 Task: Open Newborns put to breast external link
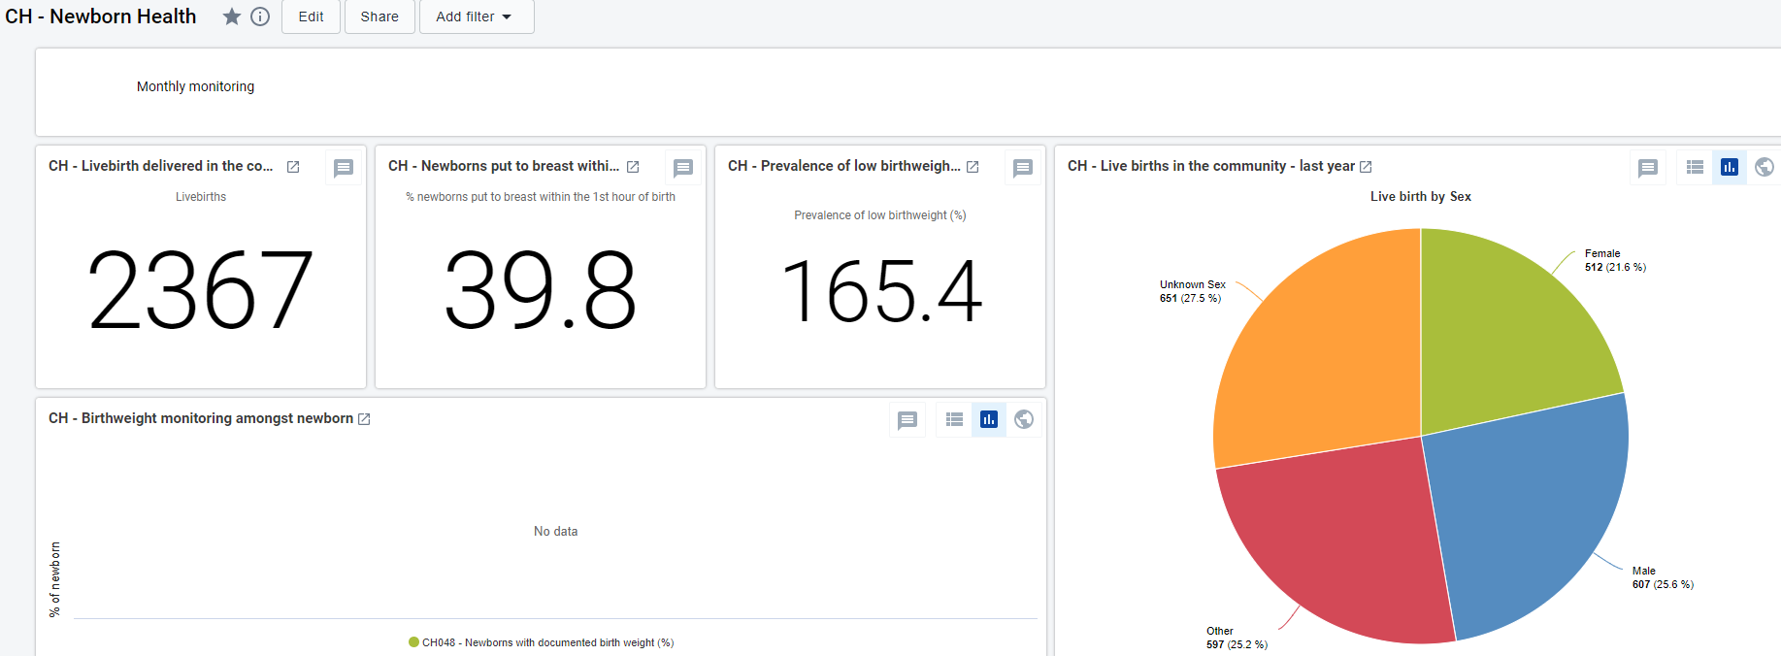pyautogui.click(x=633, y=167)
